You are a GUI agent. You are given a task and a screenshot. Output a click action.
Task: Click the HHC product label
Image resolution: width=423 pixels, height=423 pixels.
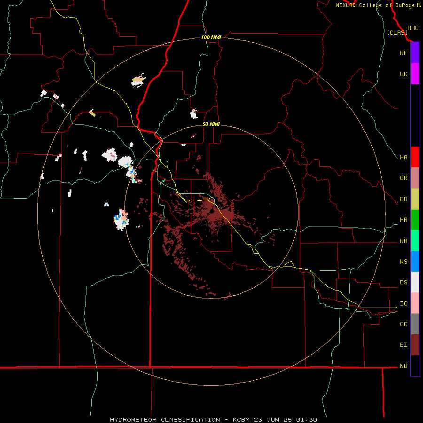pyautogui.click(x=413, y=28)
